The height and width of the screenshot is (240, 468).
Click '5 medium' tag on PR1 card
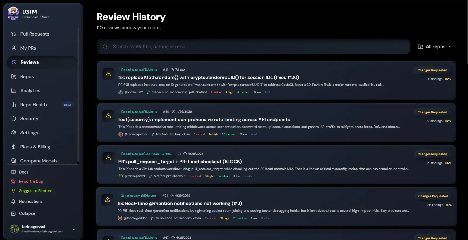(x=223, y=176)
